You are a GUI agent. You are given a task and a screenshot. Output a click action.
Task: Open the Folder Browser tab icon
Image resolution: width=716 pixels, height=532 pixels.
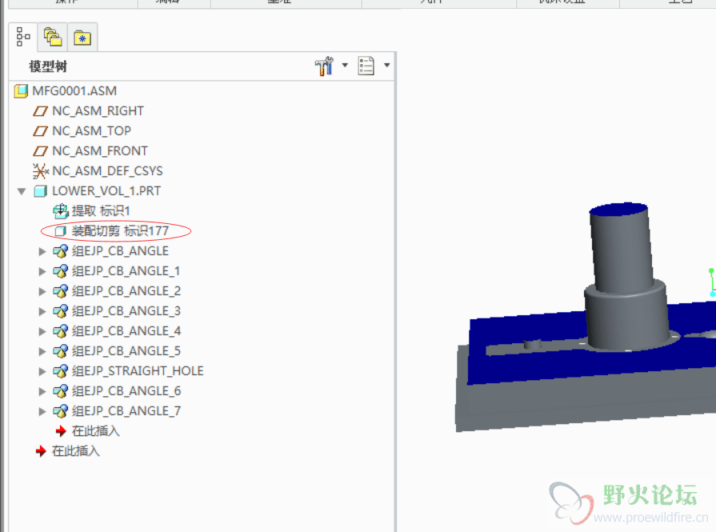[x=53, y=37]
